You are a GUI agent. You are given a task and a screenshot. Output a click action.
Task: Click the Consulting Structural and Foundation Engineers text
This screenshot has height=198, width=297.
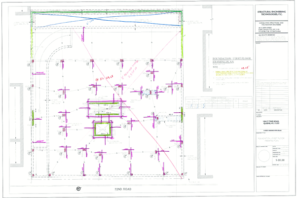coord(271,24)
